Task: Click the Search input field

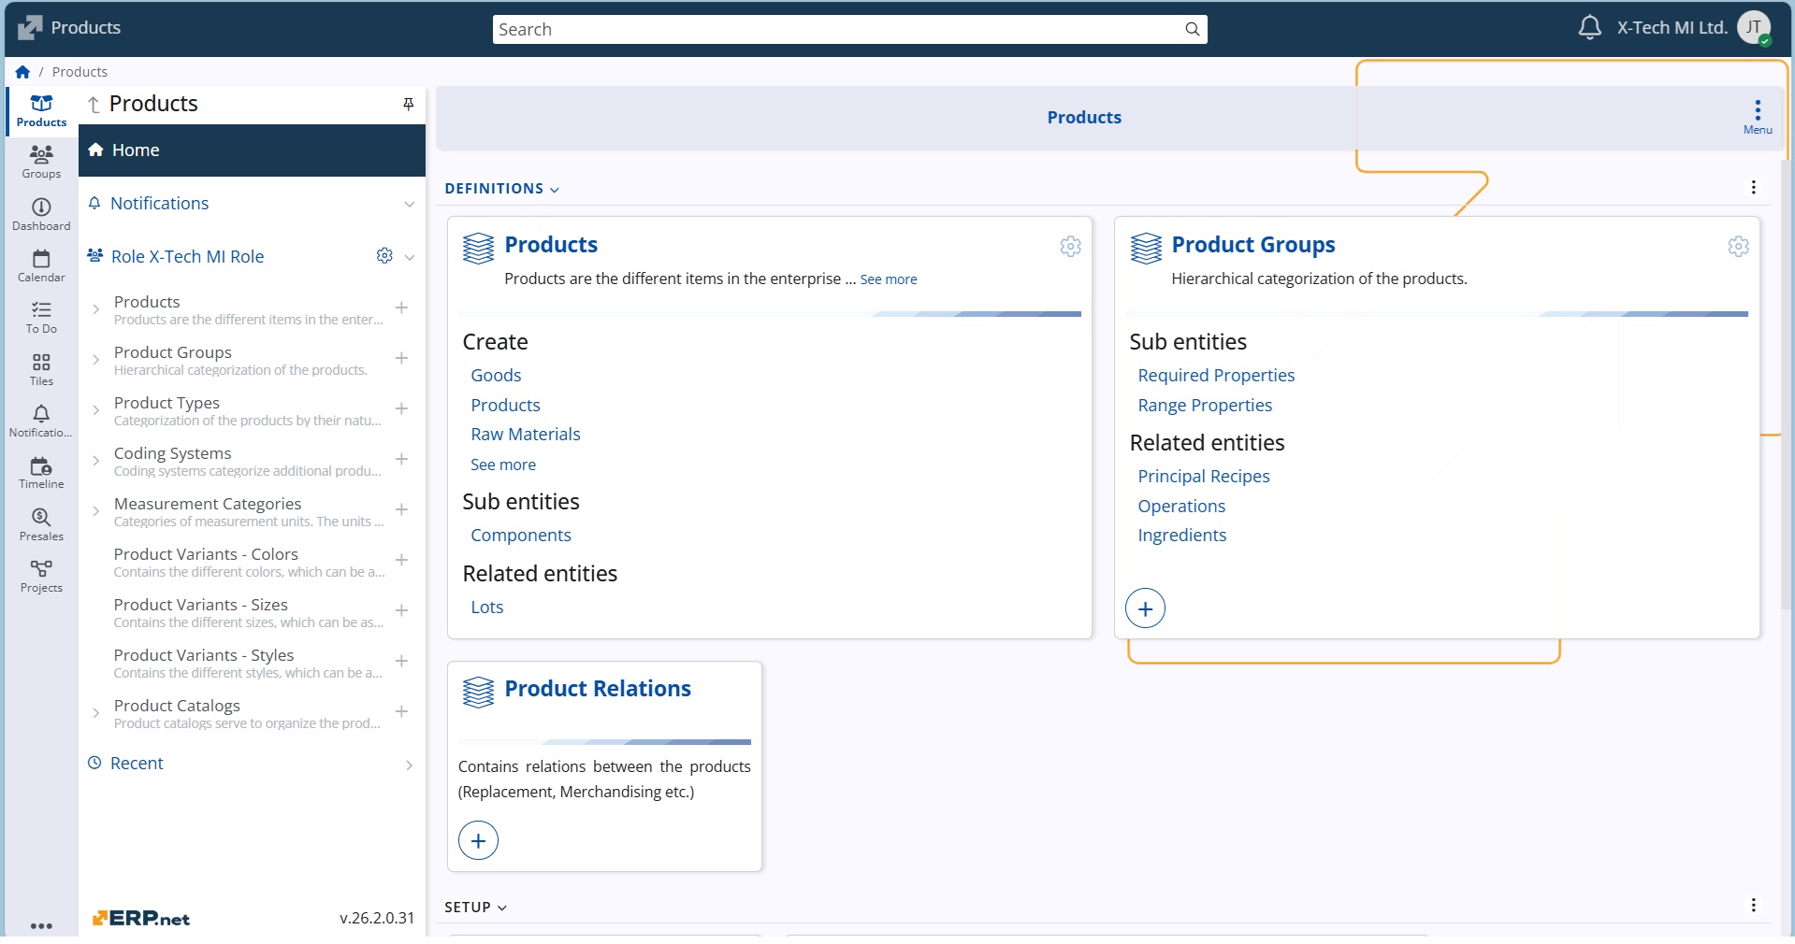Action: 837,30
